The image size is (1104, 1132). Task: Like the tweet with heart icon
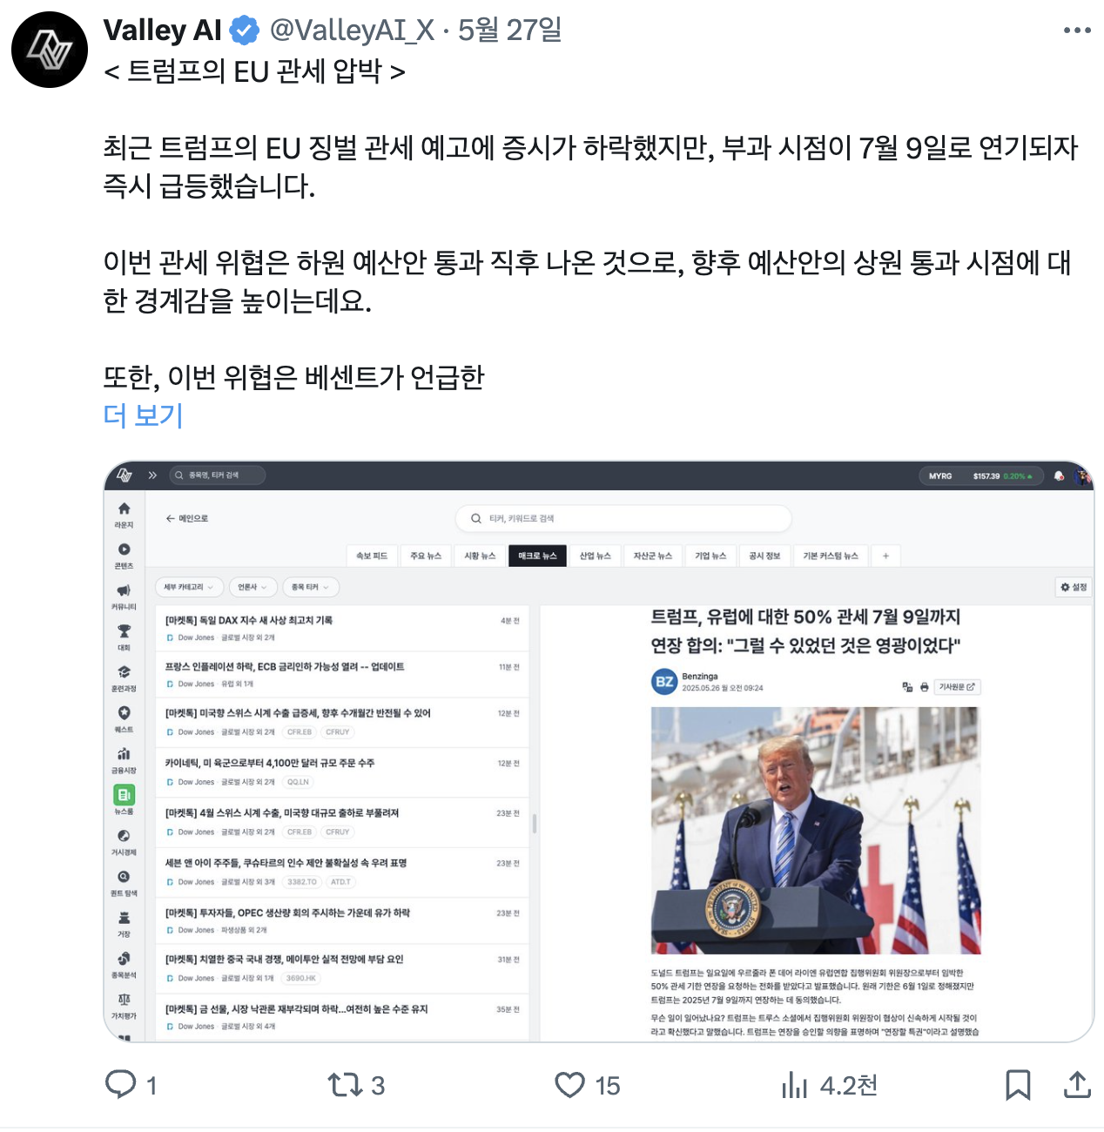click(569, 1085)
